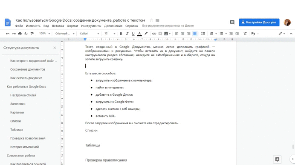Close the document outline panel

55,48
